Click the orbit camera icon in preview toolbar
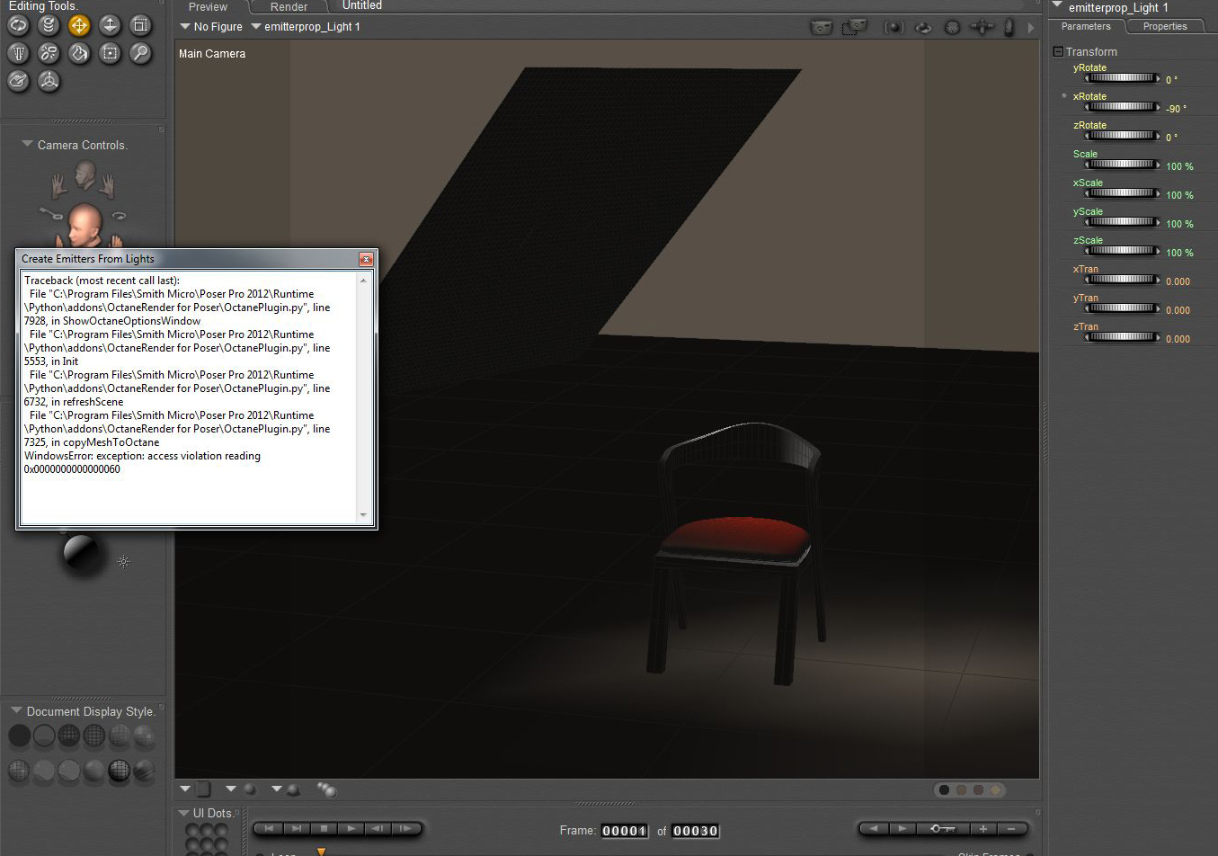1218x856 pixels. pos(923,27)
